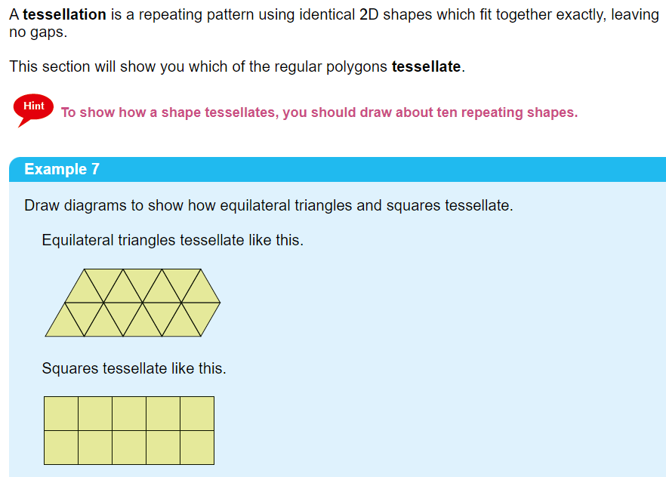666x477 pixels.
Task: Click the "Example 7" heading text
Action: [x=62, y=169]
